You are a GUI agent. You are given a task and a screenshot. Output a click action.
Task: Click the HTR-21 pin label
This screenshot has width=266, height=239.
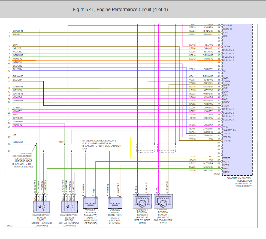click(227, 172)
